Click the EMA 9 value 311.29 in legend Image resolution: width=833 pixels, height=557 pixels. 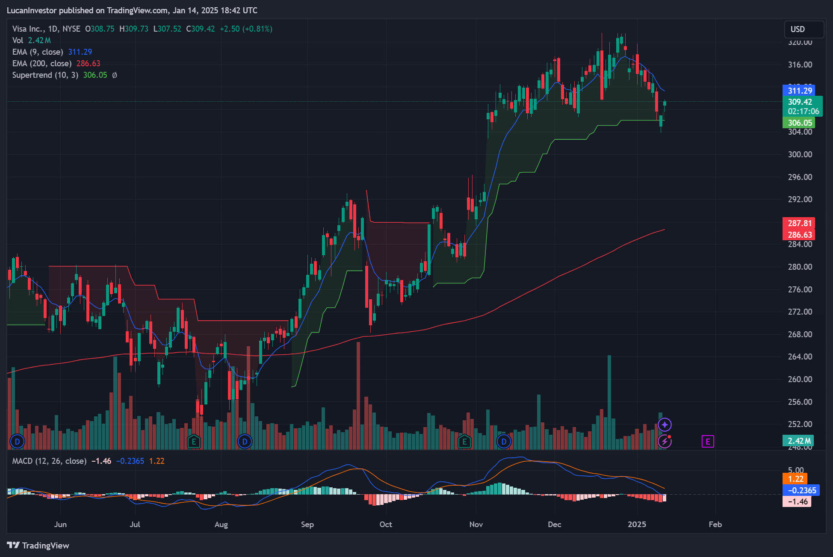coord(80,52)
